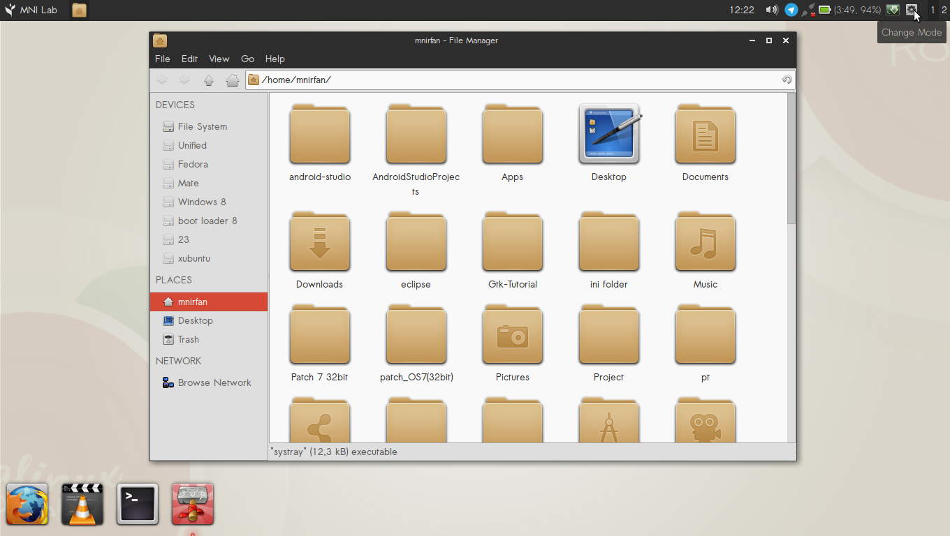Click the green download tray icon

point(893,10)
